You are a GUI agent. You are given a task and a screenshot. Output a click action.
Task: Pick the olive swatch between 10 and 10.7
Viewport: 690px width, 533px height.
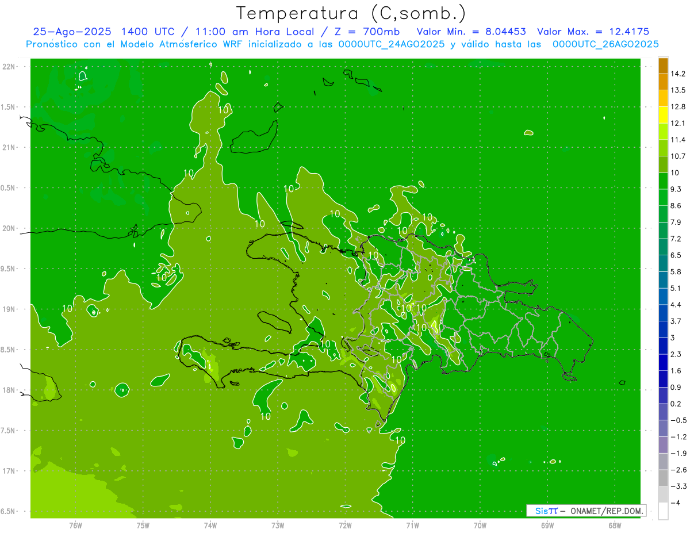(663, 164)
